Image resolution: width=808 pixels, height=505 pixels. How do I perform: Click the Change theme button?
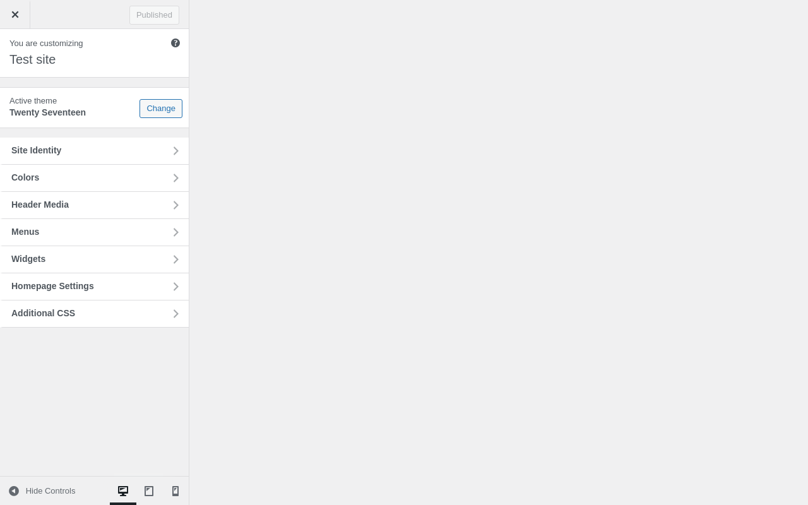click(x=161, y=109)
